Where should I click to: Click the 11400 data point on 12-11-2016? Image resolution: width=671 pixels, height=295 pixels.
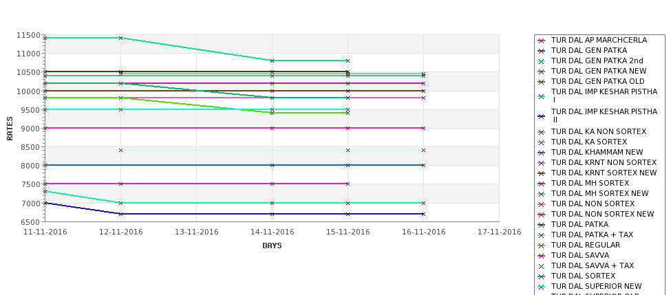click(x=120, y=38)
